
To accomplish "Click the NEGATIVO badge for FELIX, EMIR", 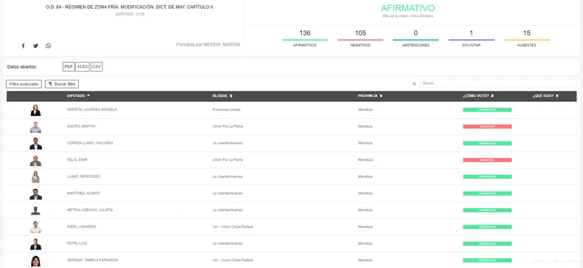I will coord(487,160).
